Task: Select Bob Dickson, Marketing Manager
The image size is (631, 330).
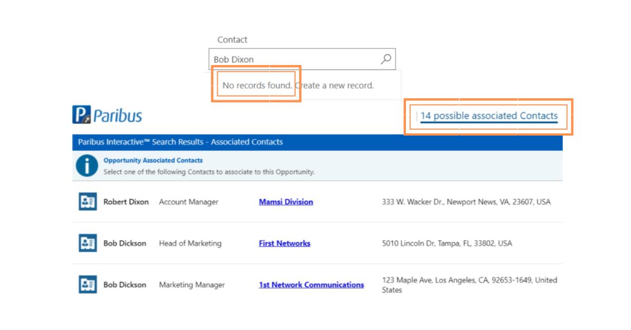Action: tap(125, 285)
